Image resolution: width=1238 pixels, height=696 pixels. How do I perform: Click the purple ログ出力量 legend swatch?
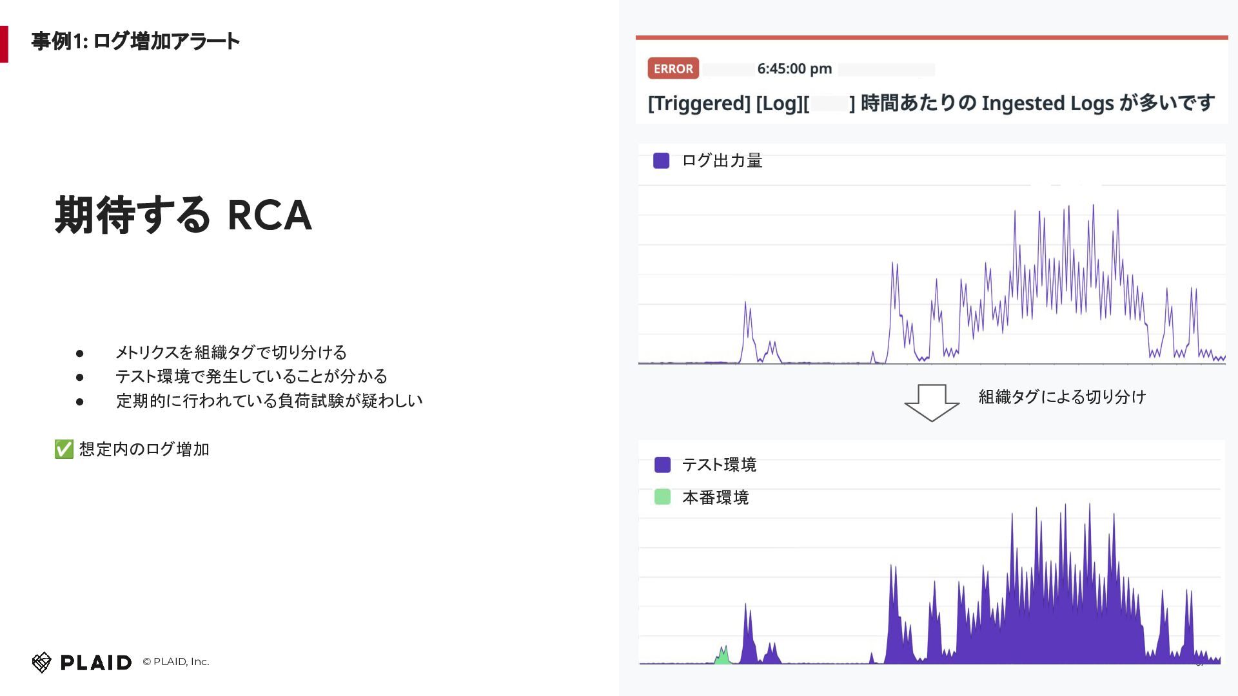(x=661, y=160)
